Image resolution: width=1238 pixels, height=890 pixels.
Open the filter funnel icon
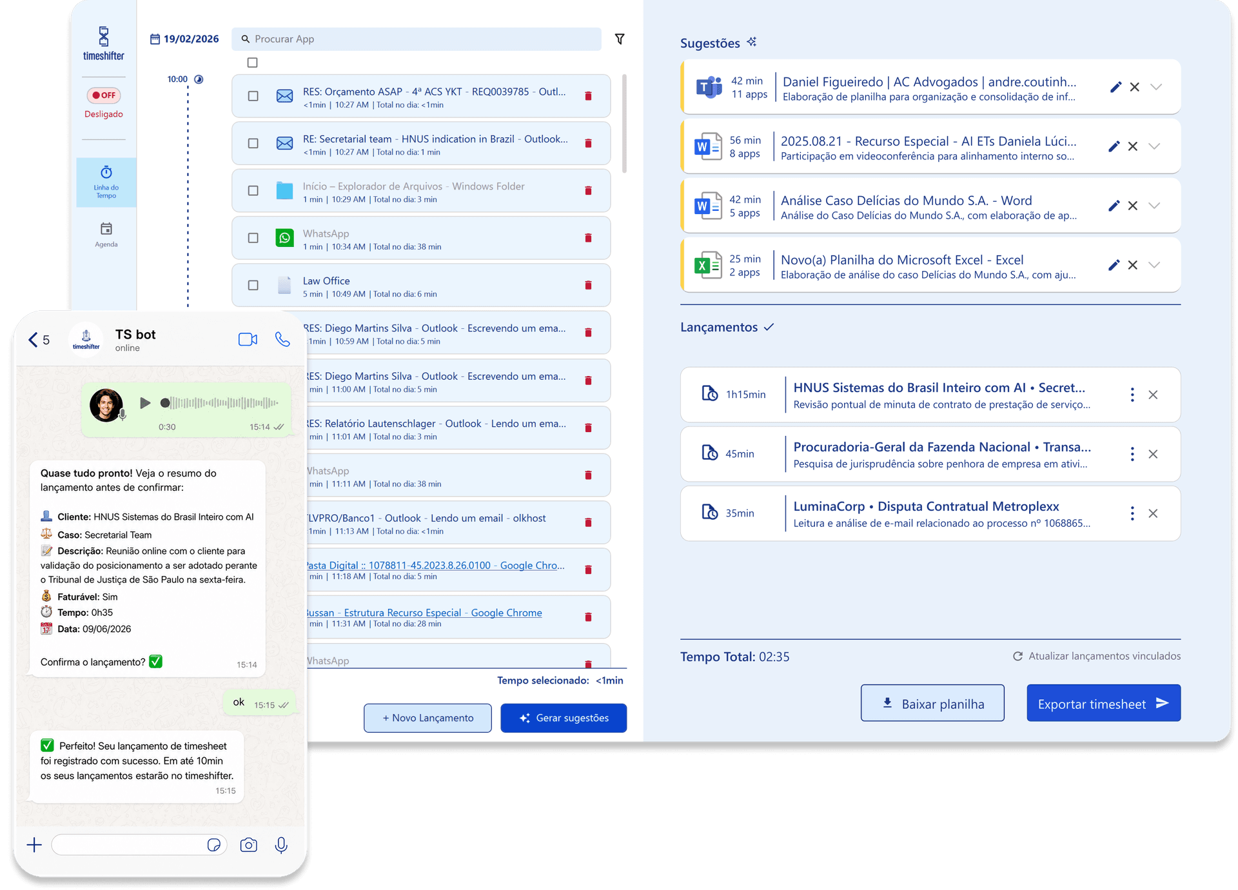point(619,39)
